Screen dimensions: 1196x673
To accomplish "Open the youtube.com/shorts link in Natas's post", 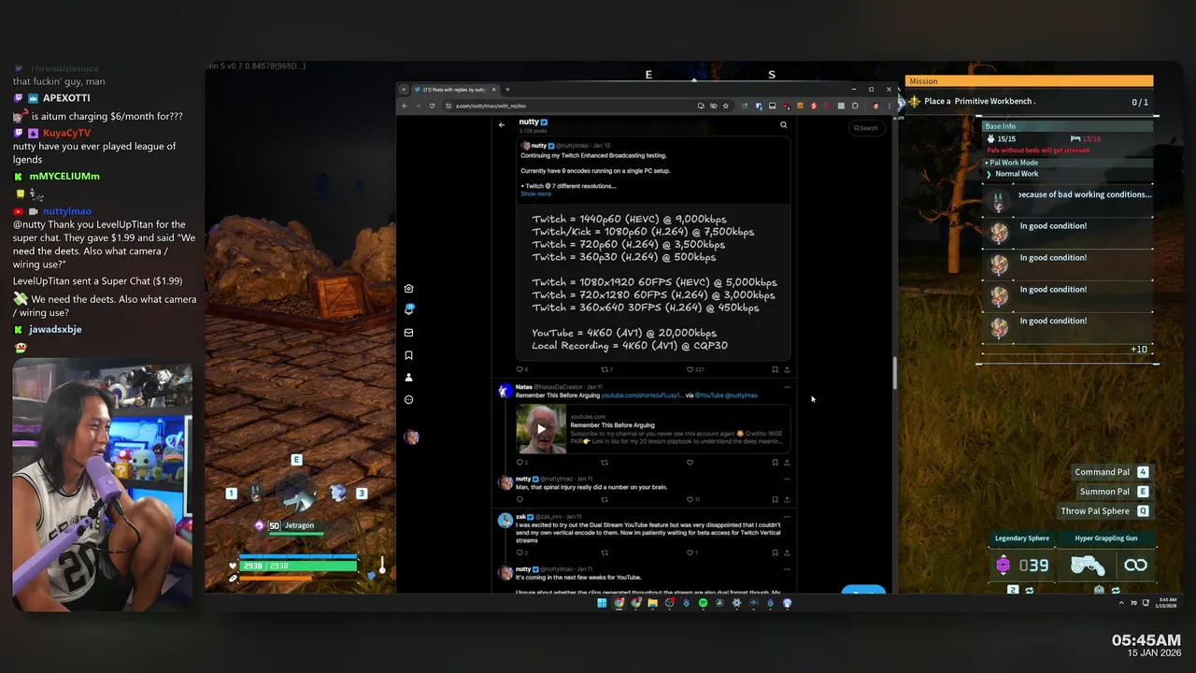I will tap(642, 395).
